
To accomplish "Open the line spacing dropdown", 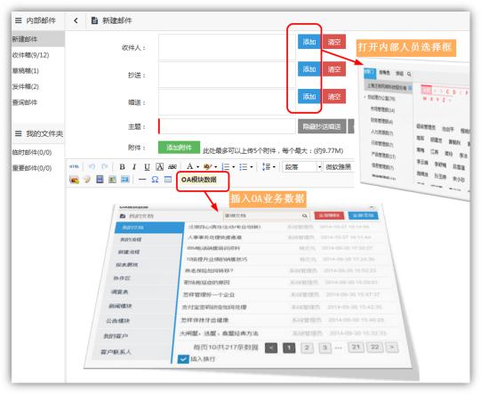I will [269, 166].
